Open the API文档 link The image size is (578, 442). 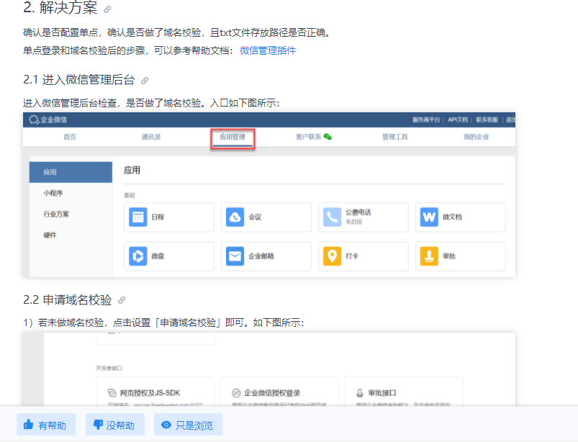pyautogui.click(x=458, y=119)
